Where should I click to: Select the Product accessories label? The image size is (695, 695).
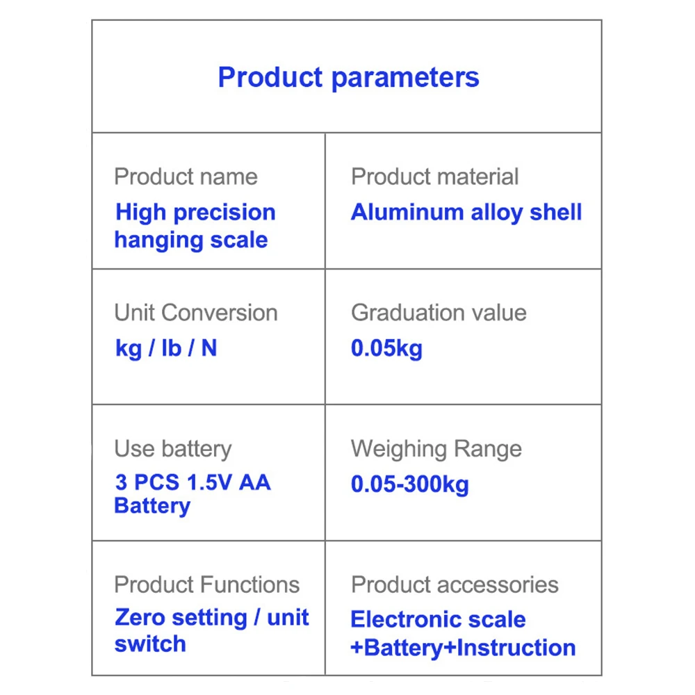(x=455, y=584)
